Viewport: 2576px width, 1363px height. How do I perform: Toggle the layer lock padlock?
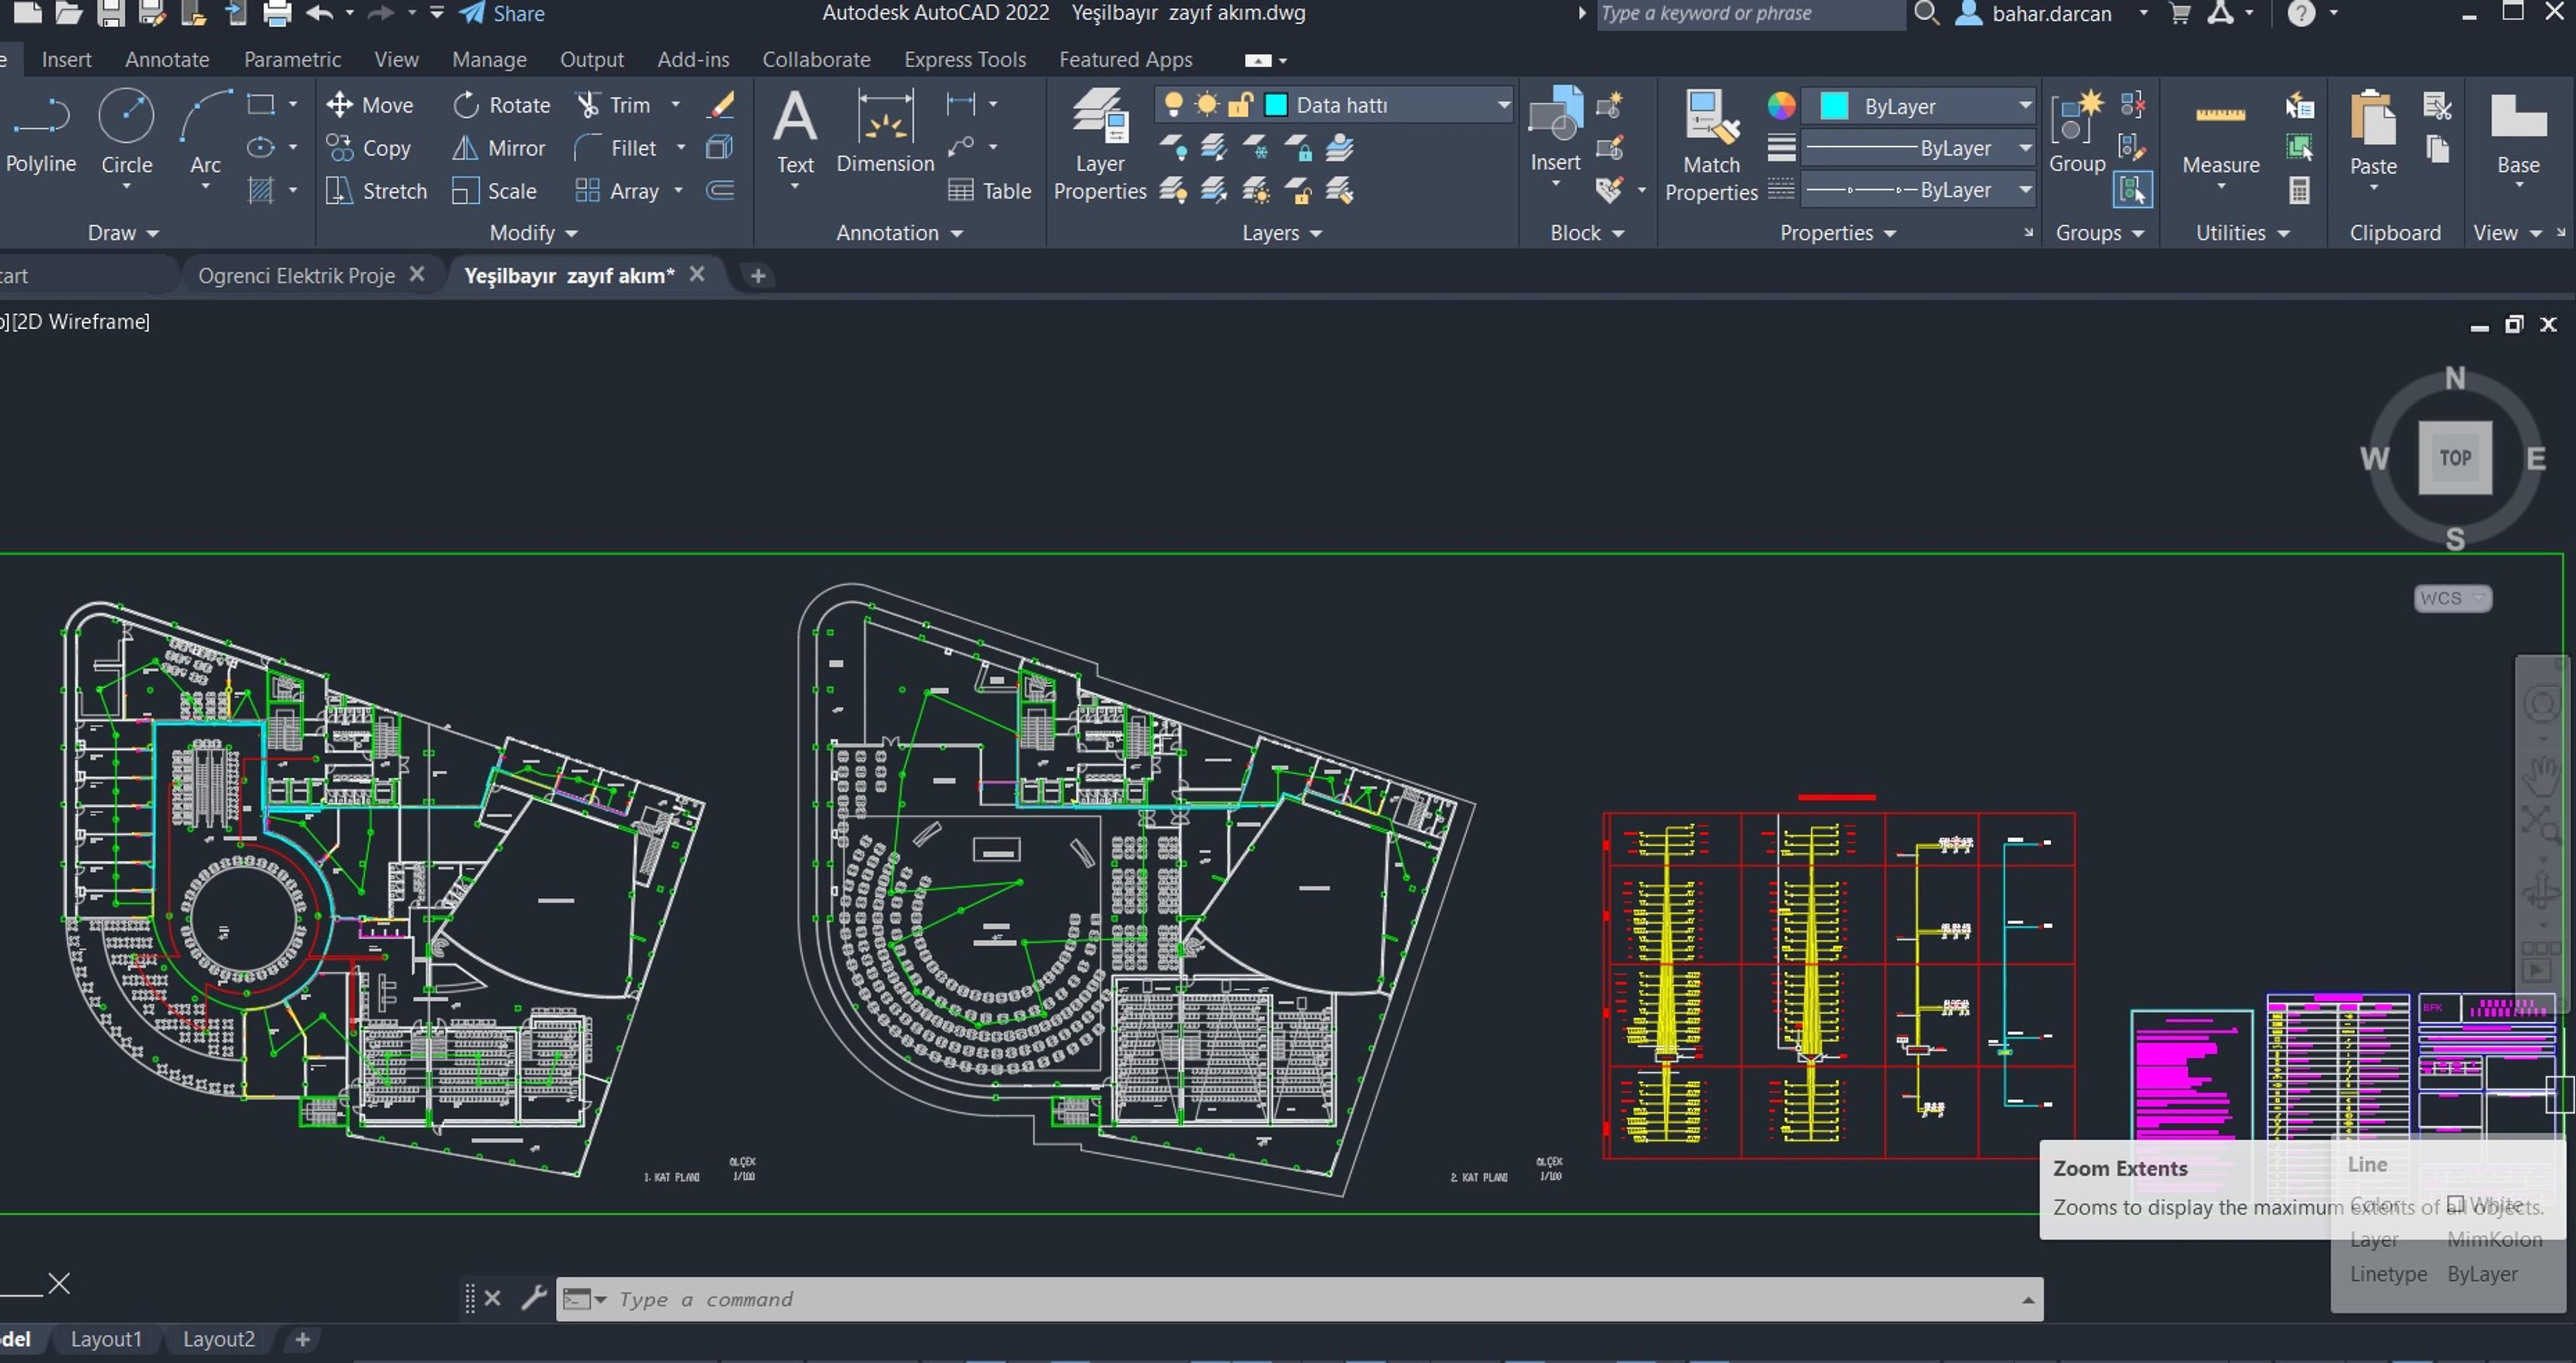(1240, 105)
